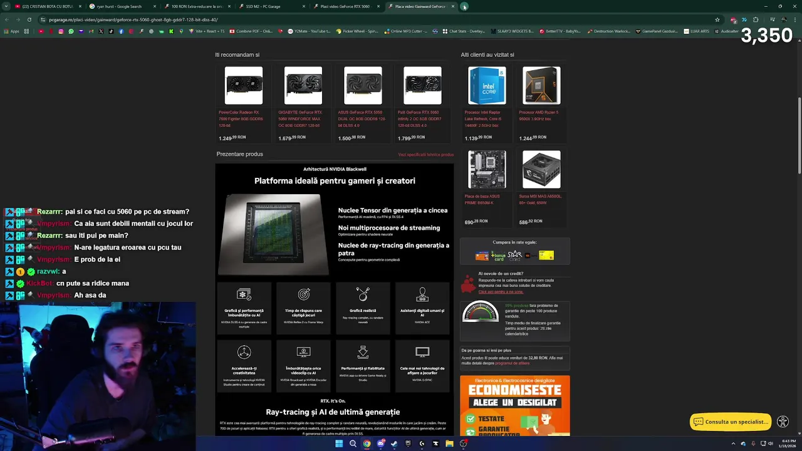Reload the page with the refresh icon
The height and width of the screenshot is (451, 802).
[x=29, y=19]
